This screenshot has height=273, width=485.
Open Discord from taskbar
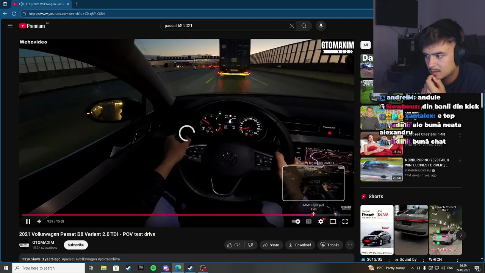tap(166, 268)
